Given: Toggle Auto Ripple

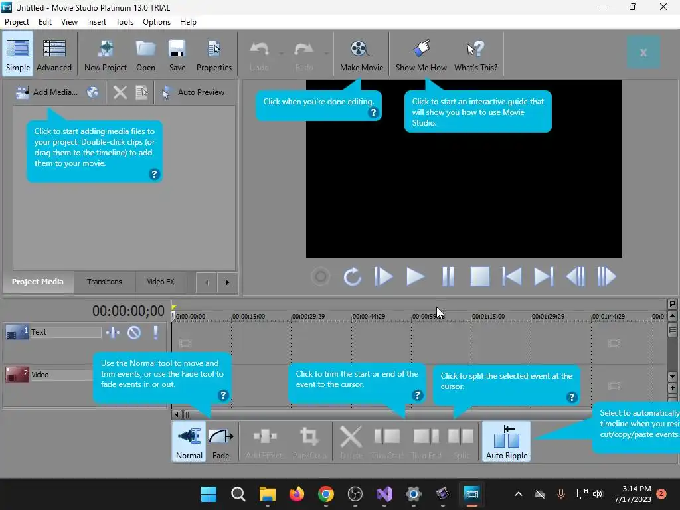Looking at the screenshot, I should [507, 442].
